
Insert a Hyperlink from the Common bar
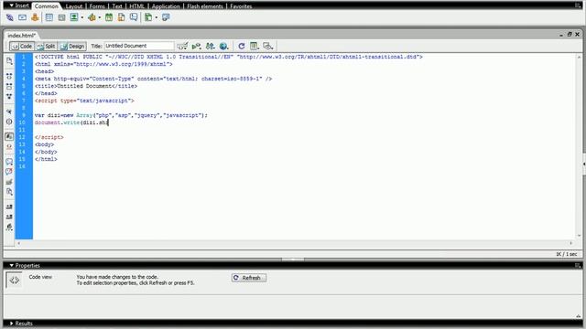point(10,17)
